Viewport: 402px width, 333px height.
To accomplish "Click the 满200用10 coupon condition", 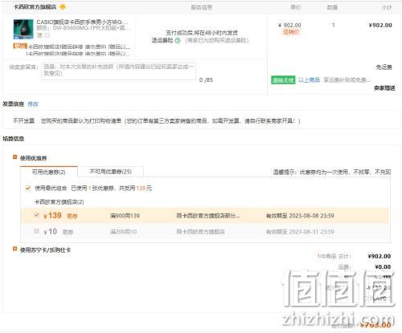I will click(124, 232).
